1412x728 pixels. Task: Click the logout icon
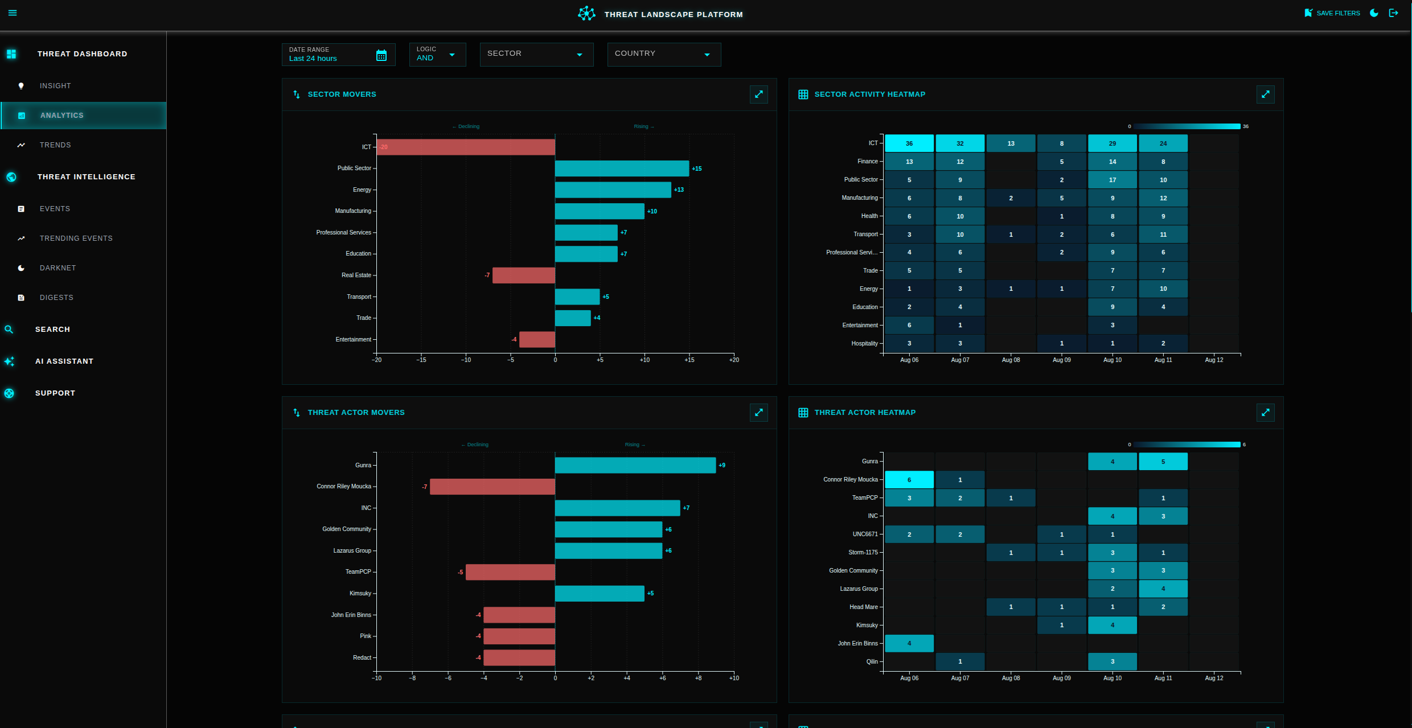[x=1394, y=13]
